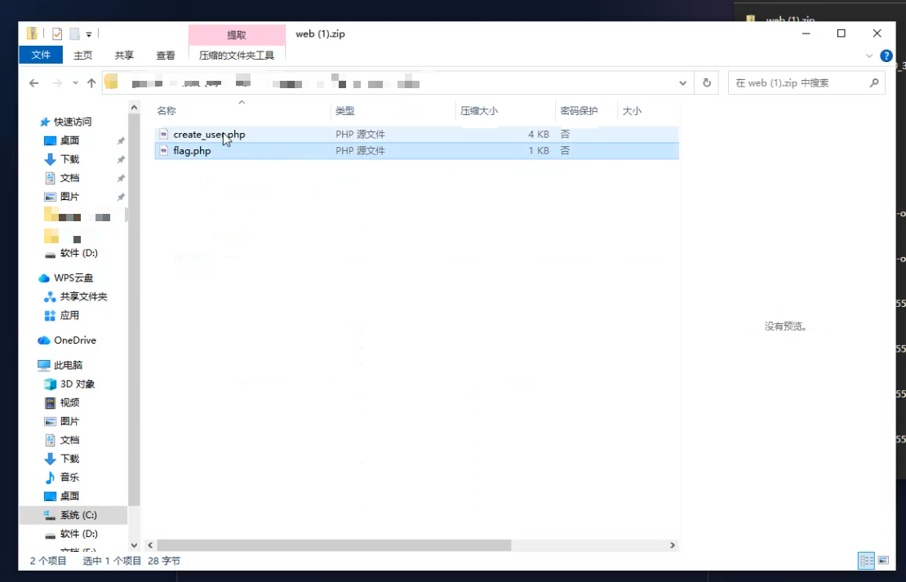
Task: Switch to the 查看 ribbon tab
Action: 165,55
